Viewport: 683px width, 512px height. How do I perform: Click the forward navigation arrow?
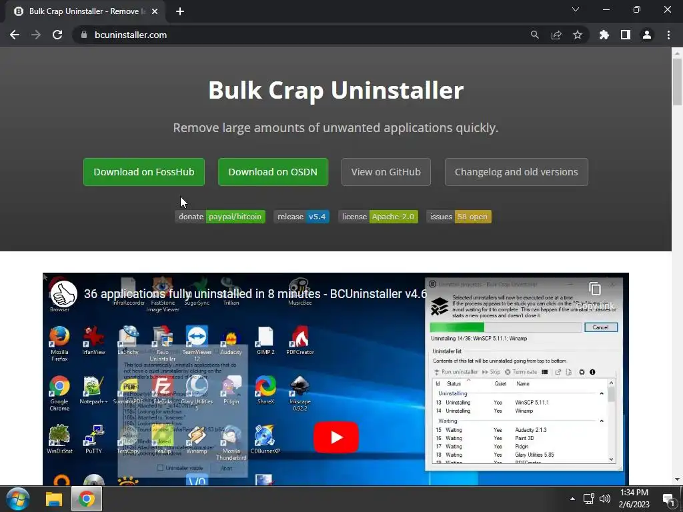tap(36, 35)
